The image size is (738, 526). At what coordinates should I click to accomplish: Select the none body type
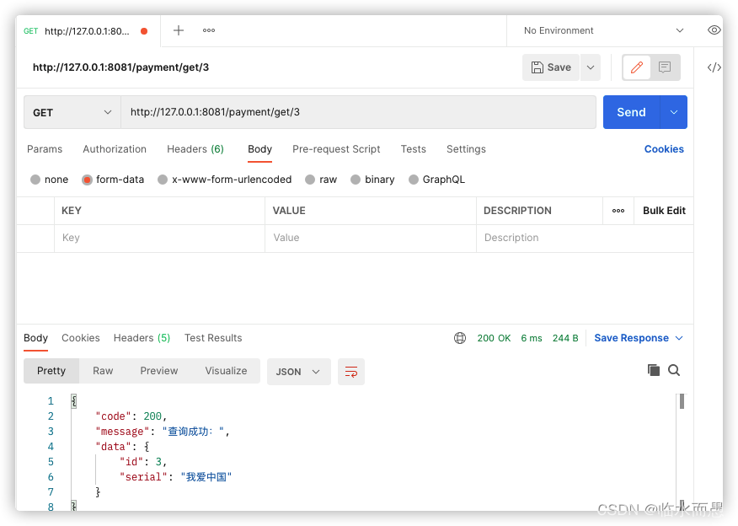coord(49,180)
